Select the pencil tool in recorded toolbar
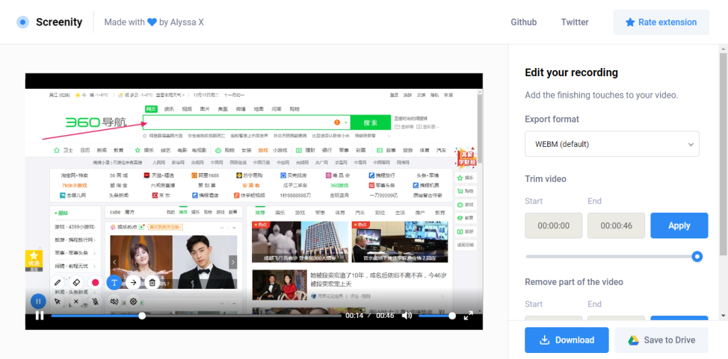Screen dimensions: 728x359 click(57, 282)
